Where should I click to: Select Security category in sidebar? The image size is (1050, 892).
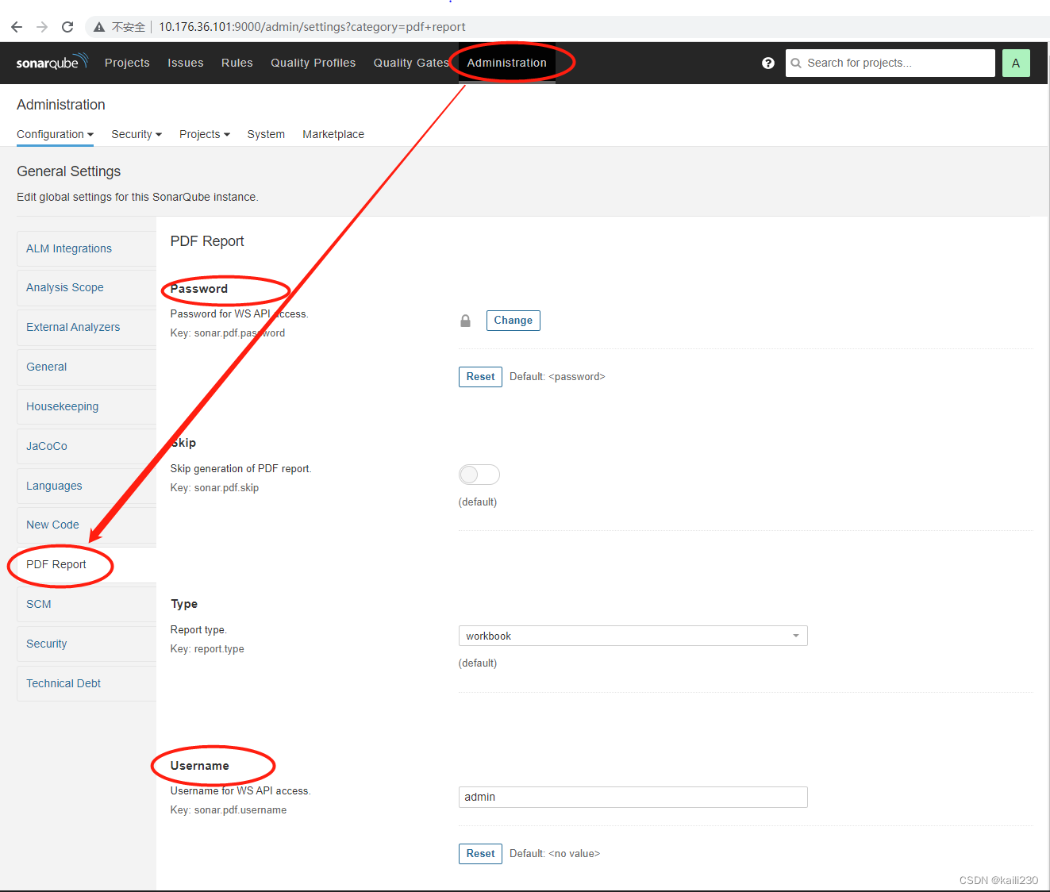pyautogui.click(x=87, y=644)
